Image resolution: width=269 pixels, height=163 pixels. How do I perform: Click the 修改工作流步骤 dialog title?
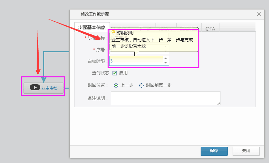(x=95, y=14)
